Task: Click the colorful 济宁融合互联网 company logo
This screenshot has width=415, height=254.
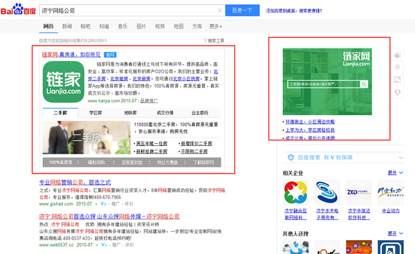Action: [295, 192]
